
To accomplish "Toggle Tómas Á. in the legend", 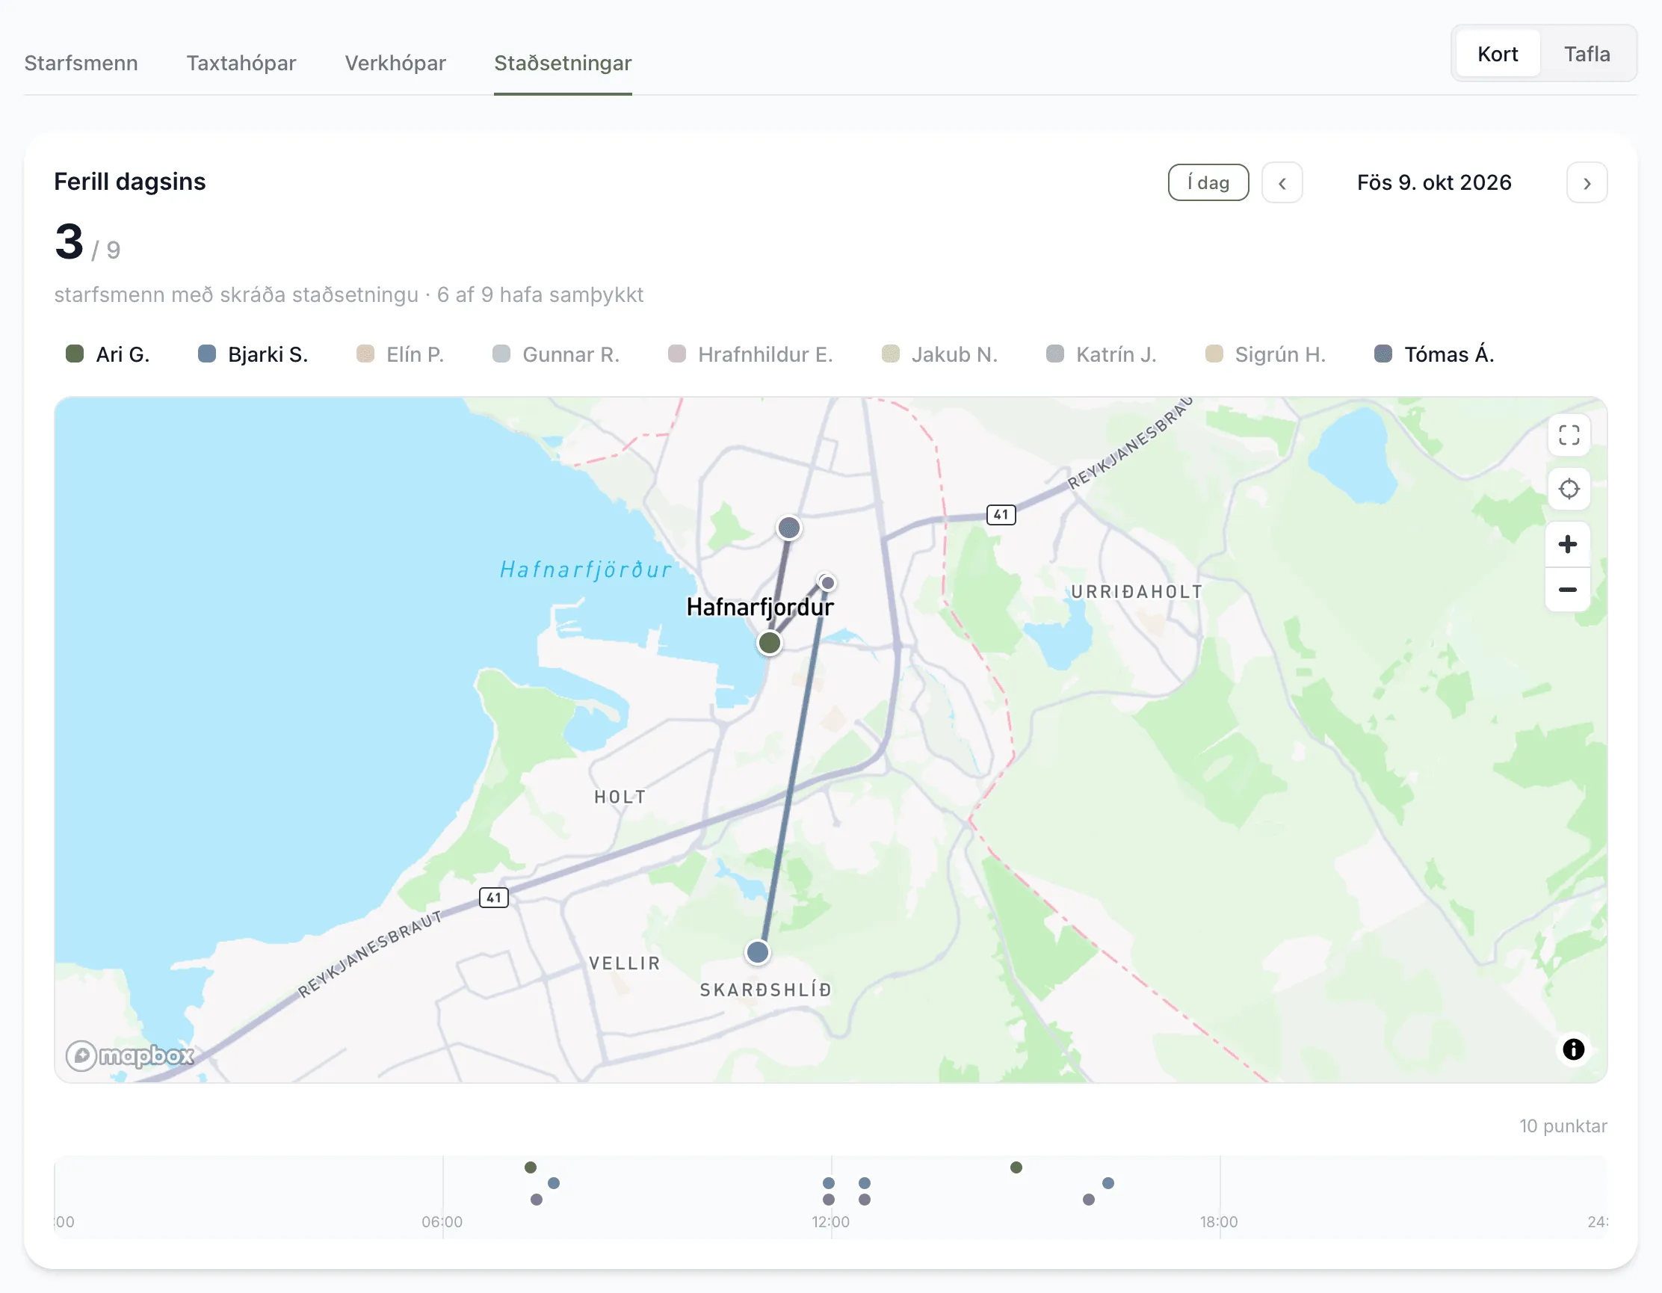I will click(x=1435, y=355).
